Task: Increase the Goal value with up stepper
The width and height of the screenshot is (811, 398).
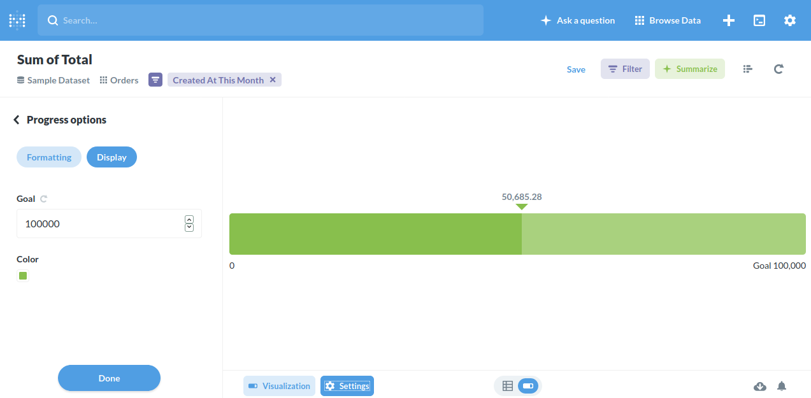Action: pyautogui.click(x=189, y=220)
